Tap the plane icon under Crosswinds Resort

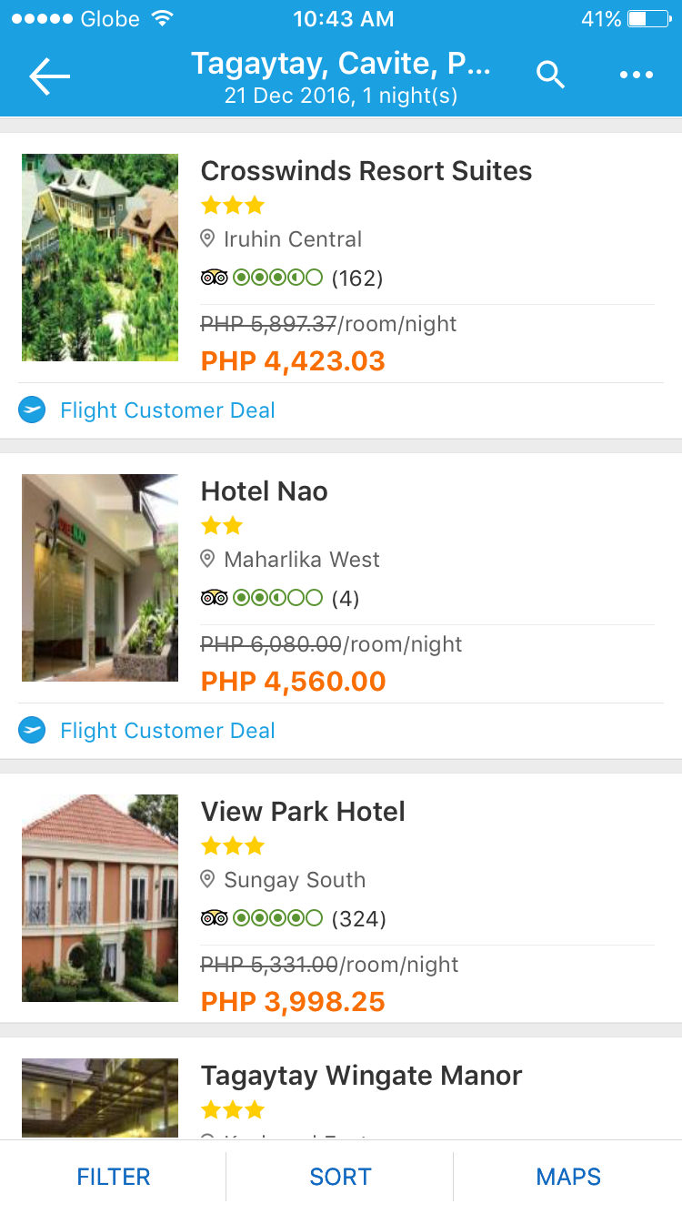click(x=32, y=410)
